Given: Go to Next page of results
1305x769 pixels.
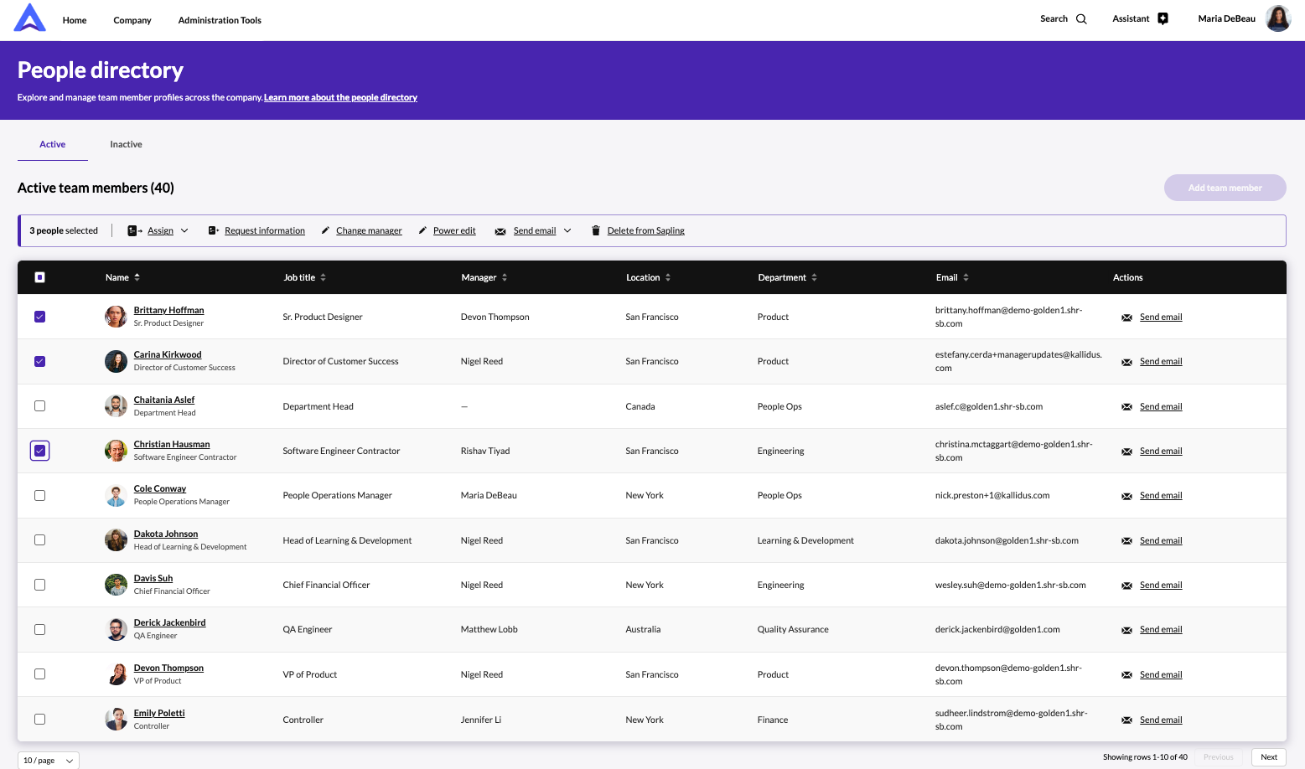Looking at the screenshot, I should 1268,756.
